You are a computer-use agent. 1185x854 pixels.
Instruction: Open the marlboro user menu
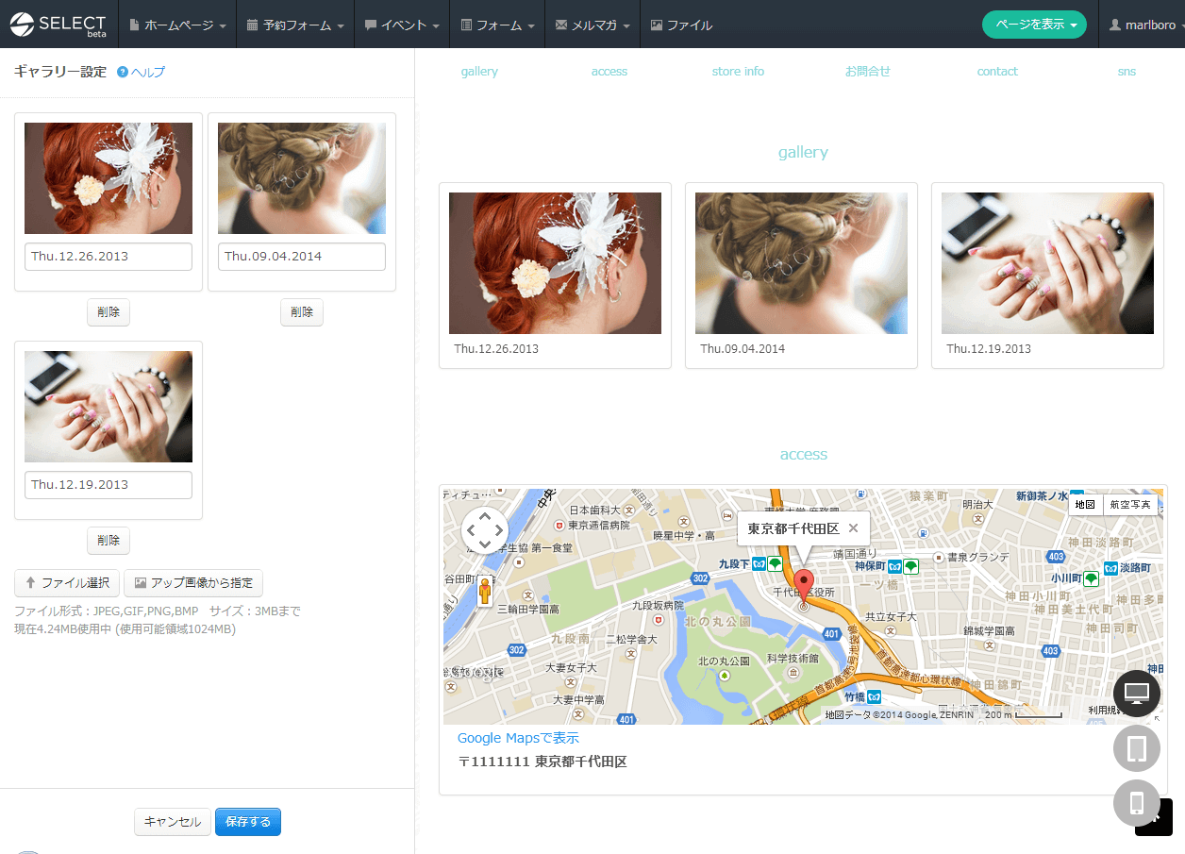pyautogui.click(x=1143, y=25)
